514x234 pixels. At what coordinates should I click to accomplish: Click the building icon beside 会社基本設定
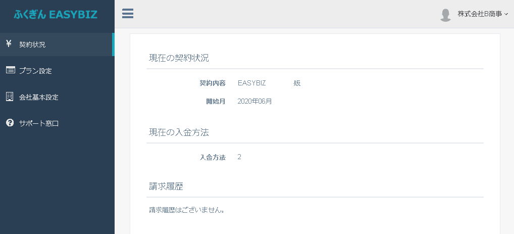tap(10, 97)
